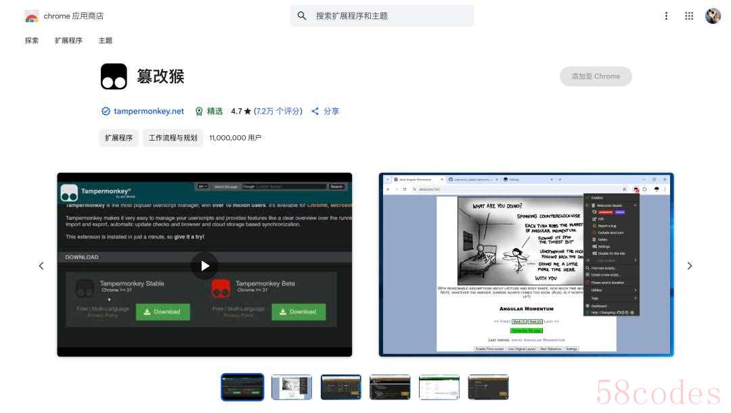Image resolution: width=731 pixels, height=413 pixels.
Task: Play the Tampermonkey preview video
Action: click(x=204, y=266)
